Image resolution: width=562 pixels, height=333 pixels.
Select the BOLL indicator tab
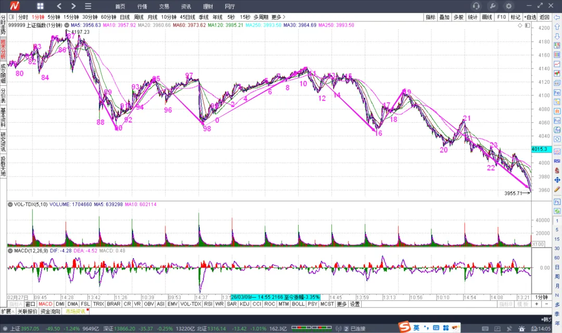298,304
